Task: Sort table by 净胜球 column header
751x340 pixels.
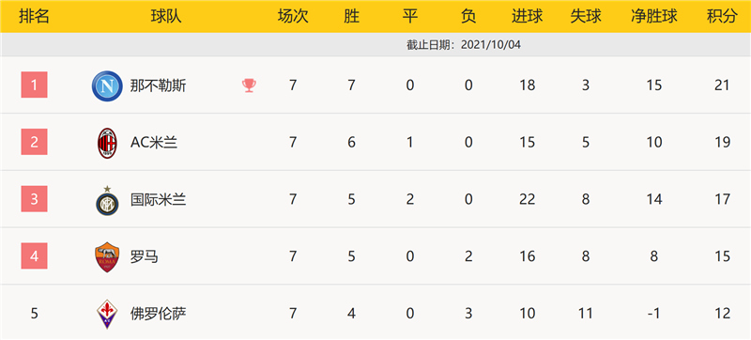Action: [x=653, y=17]
